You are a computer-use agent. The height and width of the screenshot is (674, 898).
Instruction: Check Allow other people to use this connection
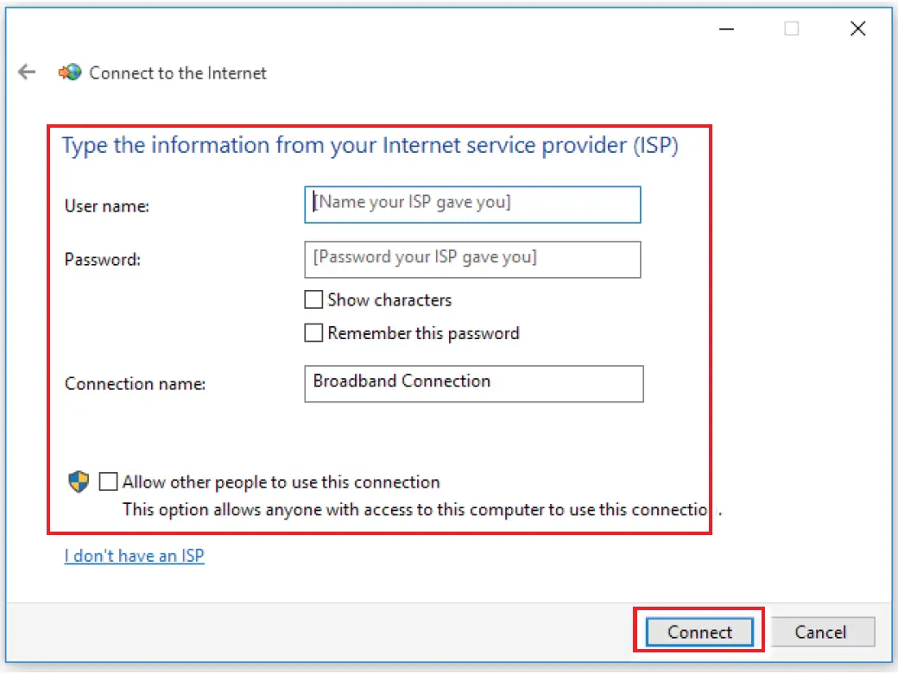[x=108, y=482]
